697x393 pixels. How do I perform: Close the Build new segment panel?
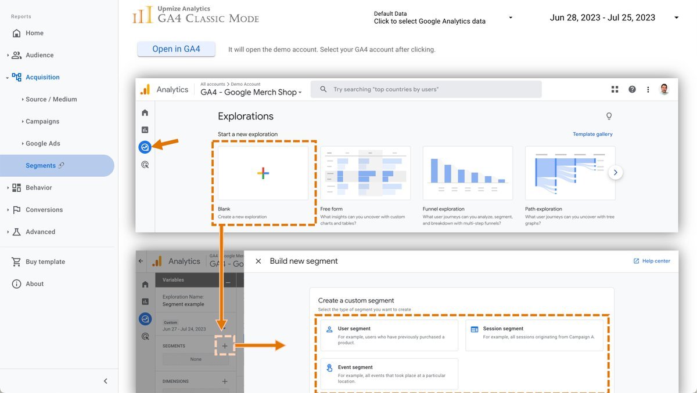point(258,261)
